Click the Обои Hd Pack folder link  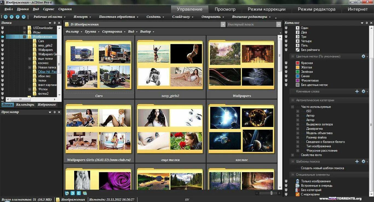[x=47, y=72]
